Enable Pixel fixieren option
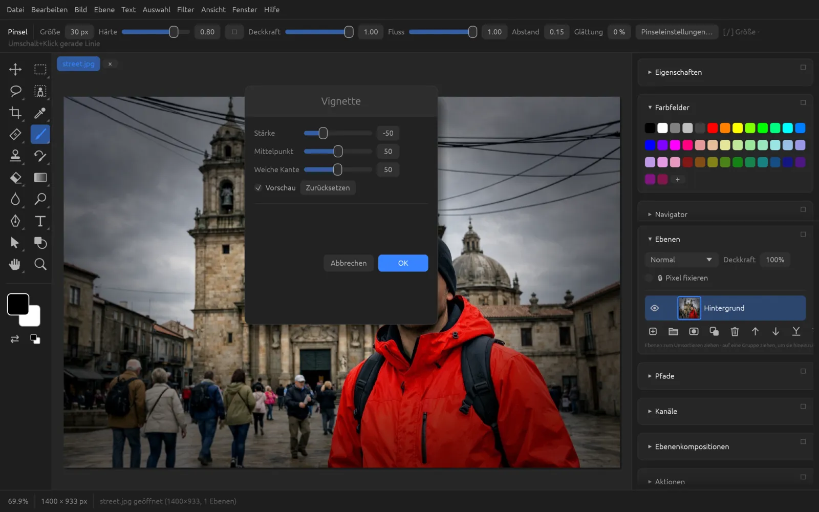Viewport: 819px width, 512px height. (x=649, y=278)
